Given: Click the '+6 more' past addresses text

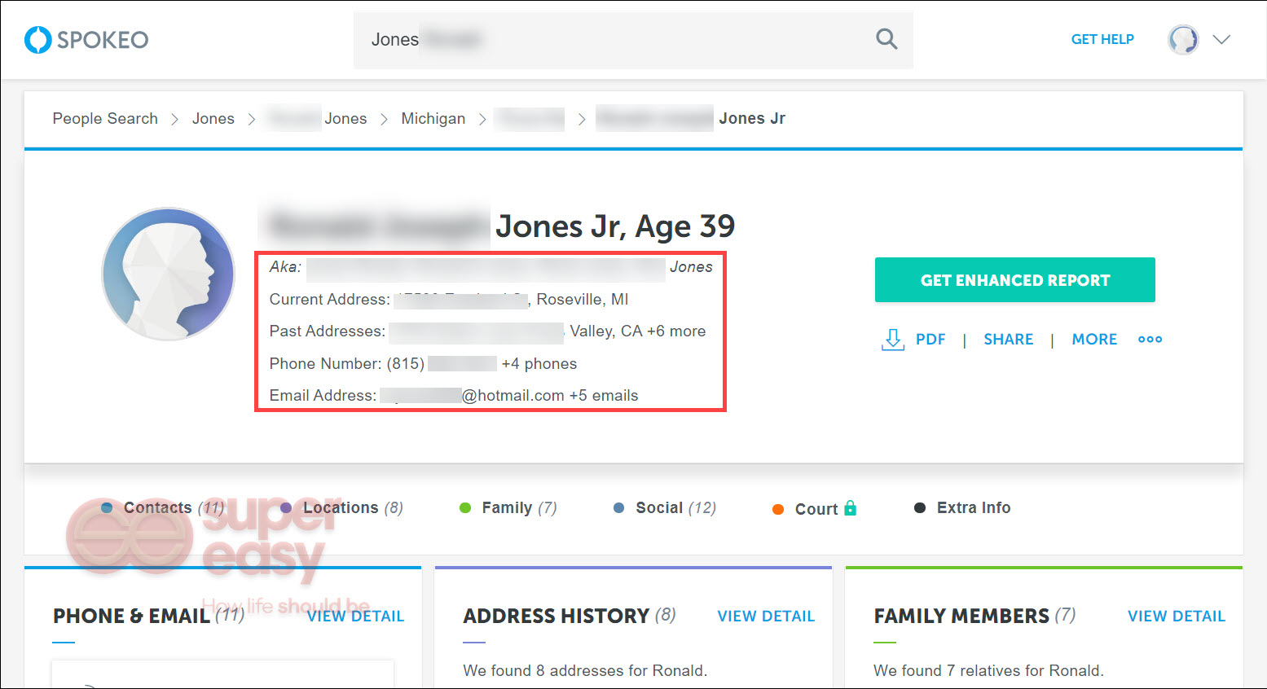Looking at the screenshot, I should click(676, 331).
